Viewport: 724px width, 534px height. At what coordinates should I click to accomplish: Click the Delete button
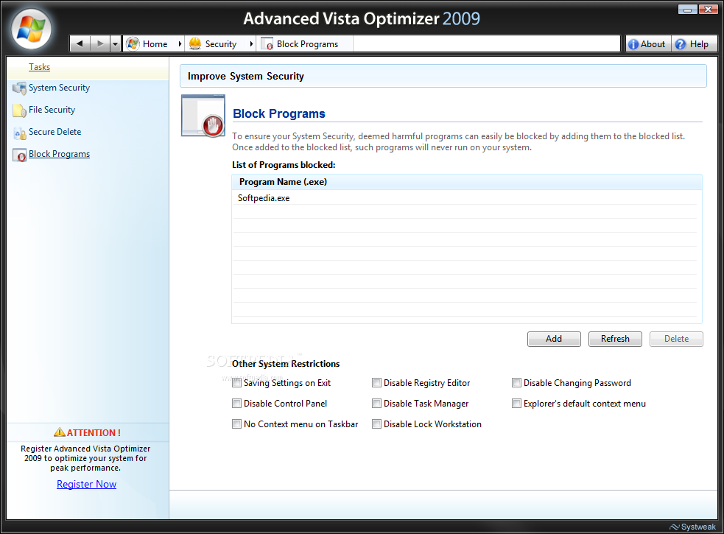[x=676, y=339]
